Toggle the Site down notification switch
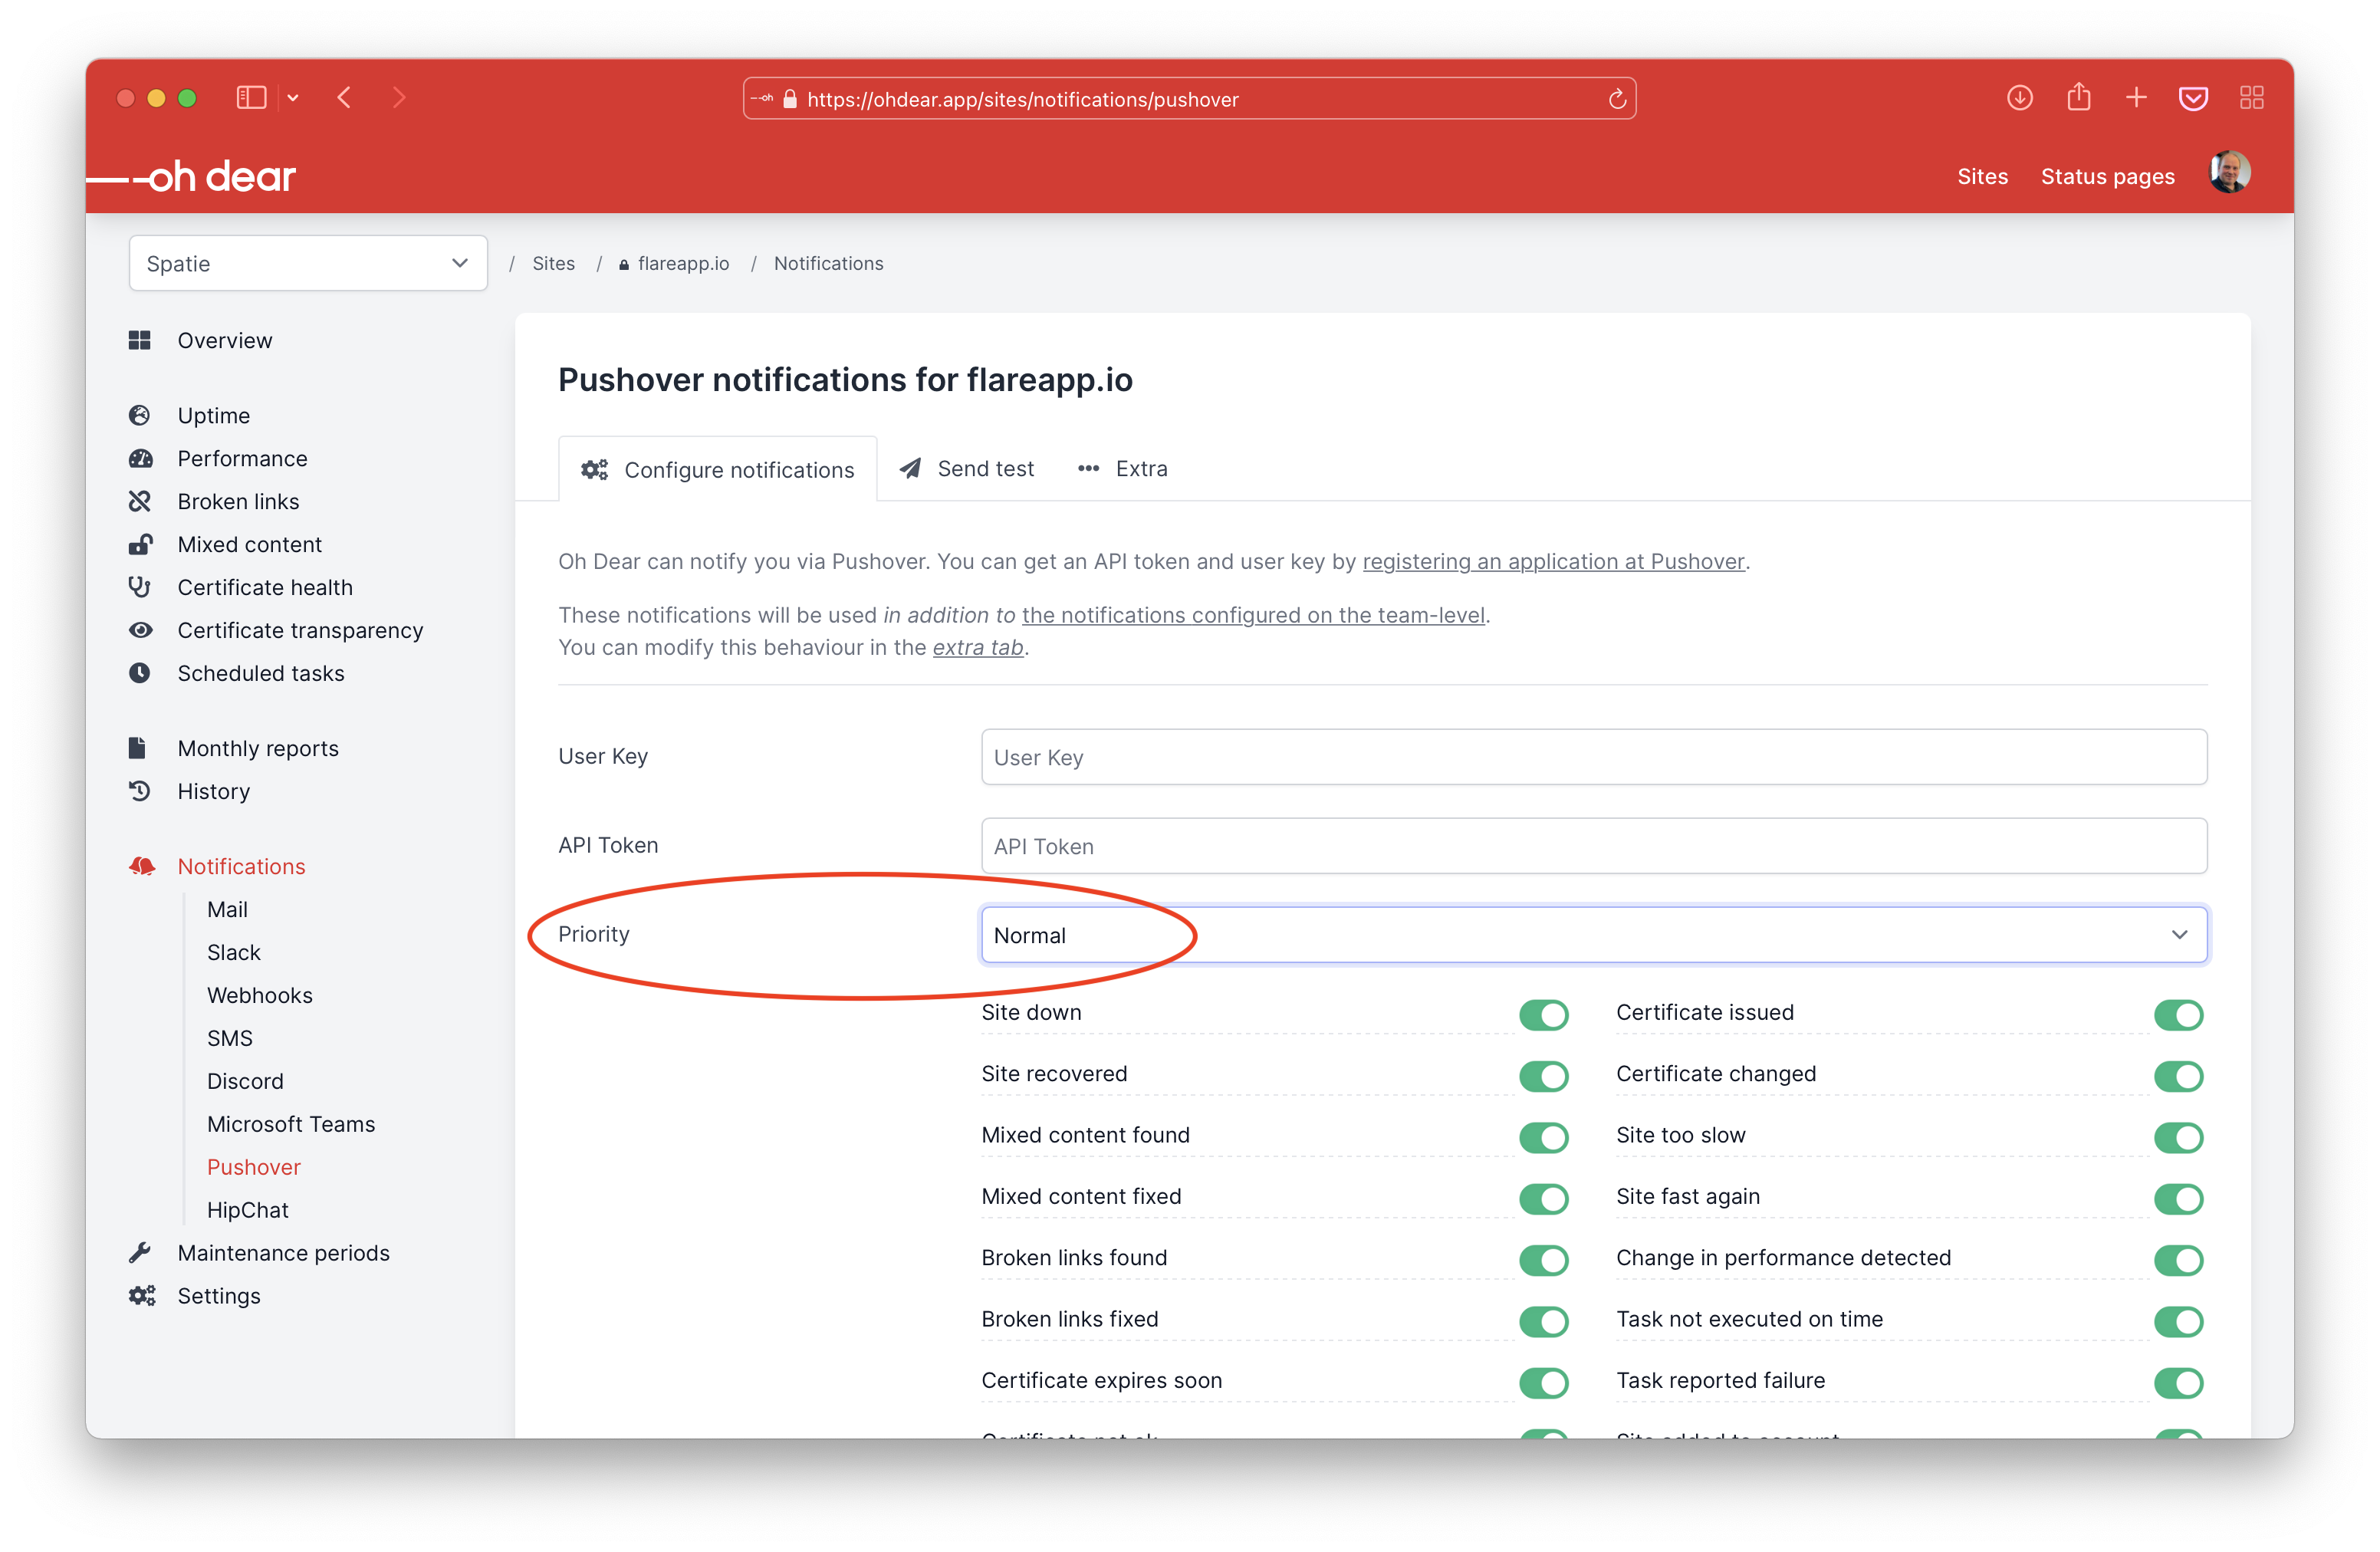2380x1552 pixels. (x=1544, y=1011)
